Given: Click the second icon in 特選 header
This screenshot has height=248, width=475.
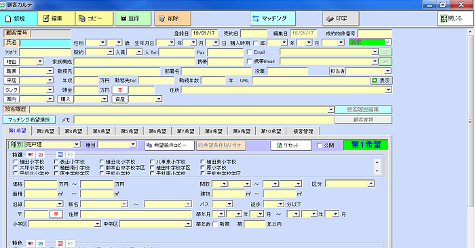Looking at the screenshot, I should (40, 155).
